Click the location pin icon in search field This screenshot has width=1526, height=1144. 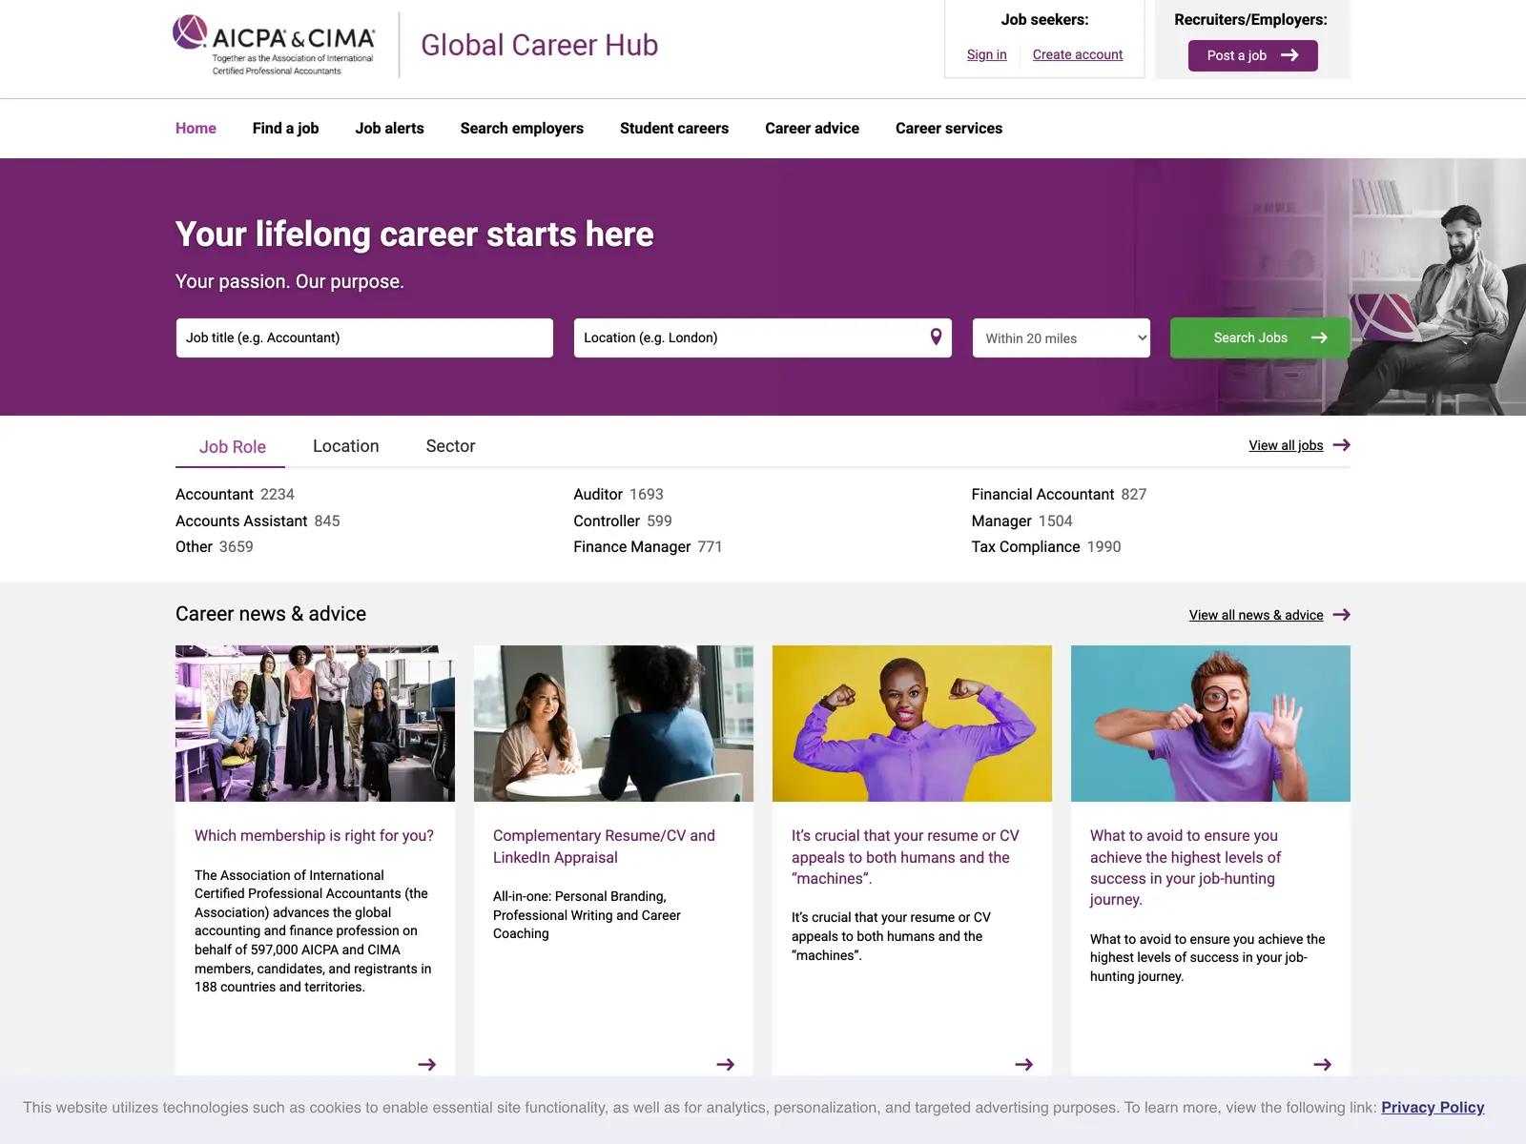pyautogui.click(x=936, y=337)
